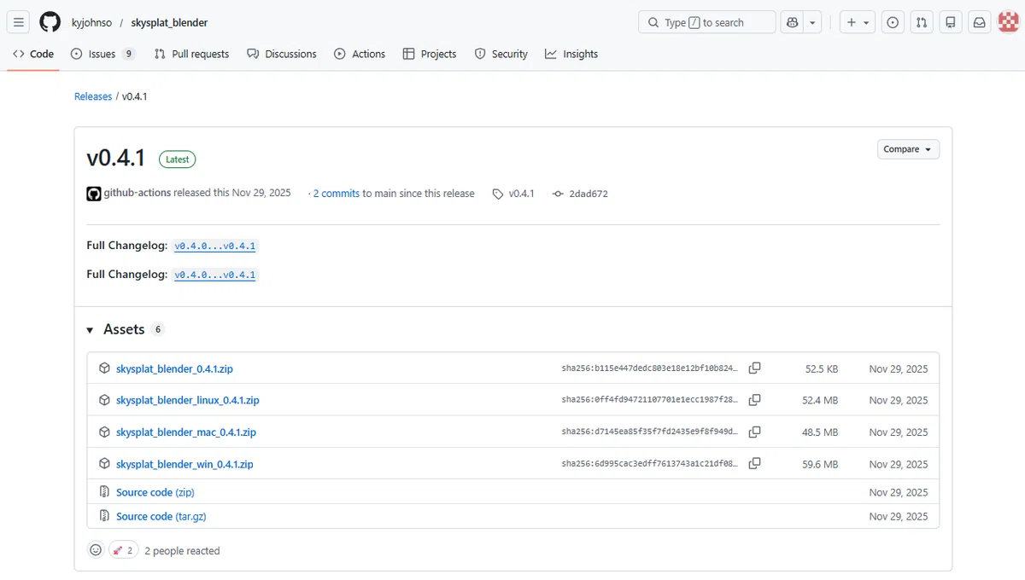This screenshot has width=1025, height=580.
Task: Switch to Projects tab
Action: tap(430, 54)
